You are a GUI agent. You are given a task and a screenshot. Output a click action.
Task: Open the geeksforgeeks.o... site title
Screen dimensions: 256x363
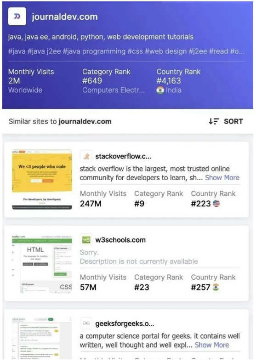[125, 323]
